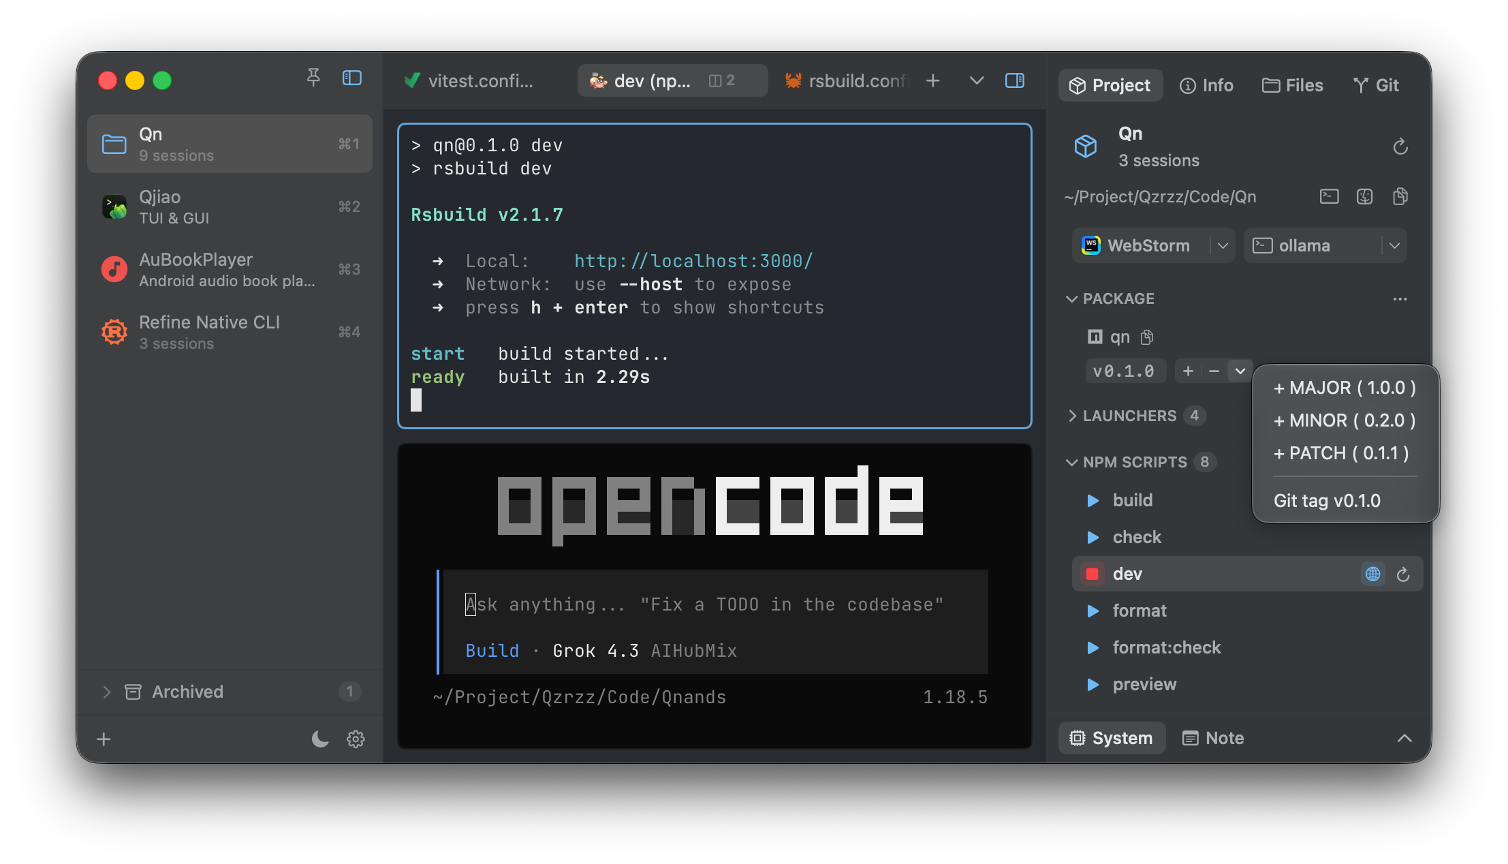Open the Qjiao TUI & GUI project
1508x864 pixels.
tap(230, 206)
